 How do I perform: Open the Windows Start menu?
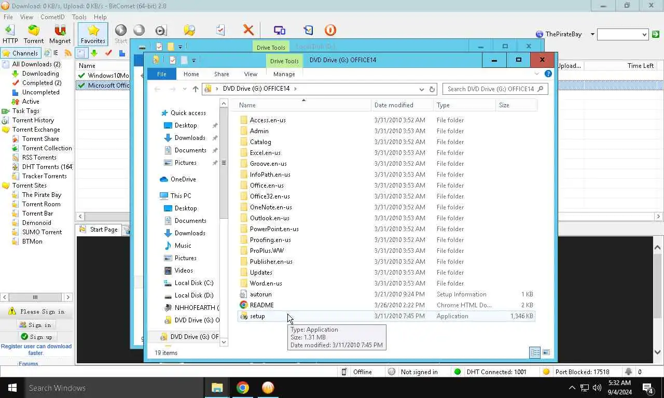(x=12, y=388)
